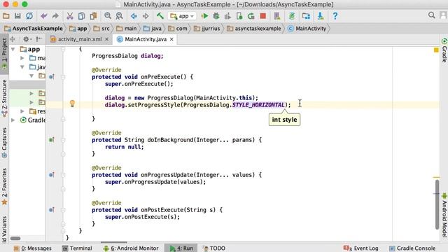448x252 pixels.
Task: Start debugging with the bug icon
Action: [216, 16]
